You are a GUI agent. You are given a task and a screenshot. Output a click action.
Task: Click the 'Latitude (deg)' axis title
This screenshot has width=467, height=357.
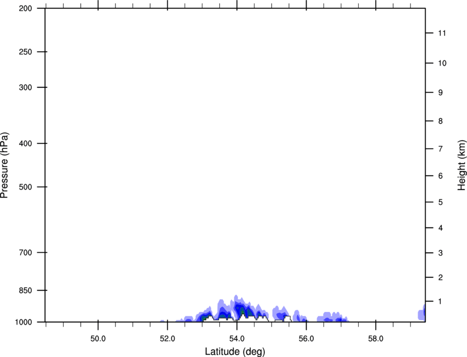point(235,352)
